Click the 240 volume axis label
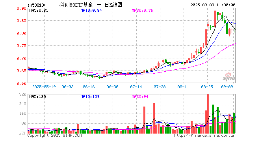Image resolution: width=260 pixels, height=141 pixels. pos(23,104)
